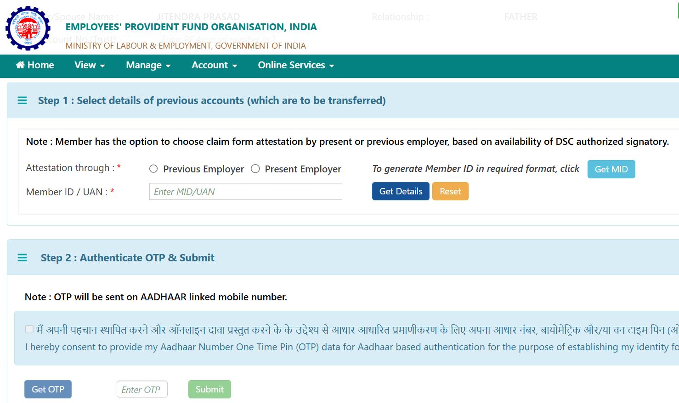
Task: Click the English 'I hereby consent' text
Action: pos(352,347)
